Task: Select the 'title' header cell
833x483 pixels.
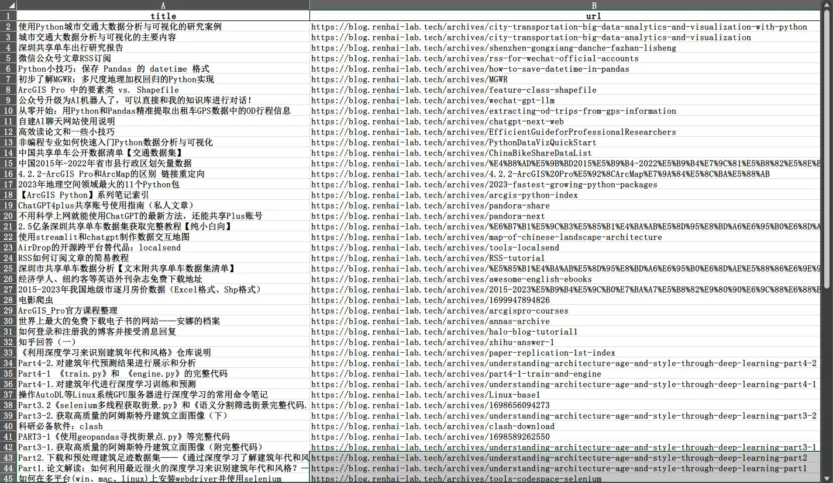Action: tap(163, 16)
